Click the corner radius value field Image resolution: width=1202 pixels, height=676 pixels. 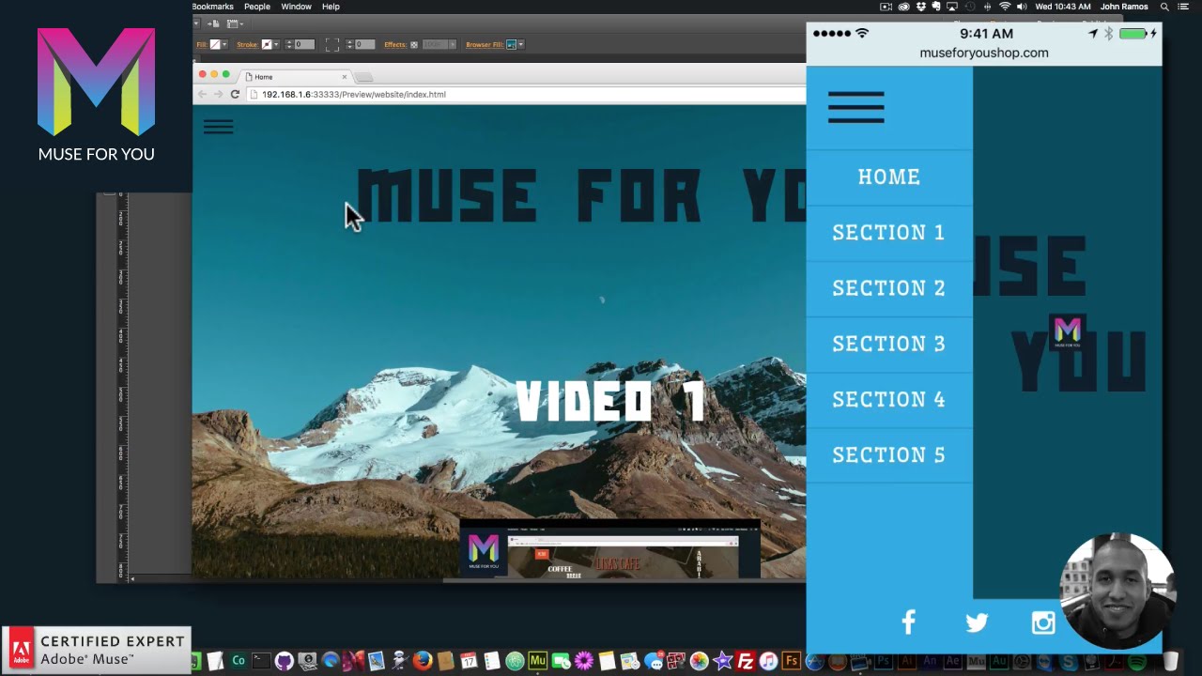pyautogui.click(x=364, y=44)
